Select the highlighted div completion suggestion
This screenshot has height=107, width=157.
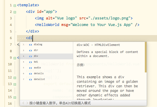tap(36, 56)
